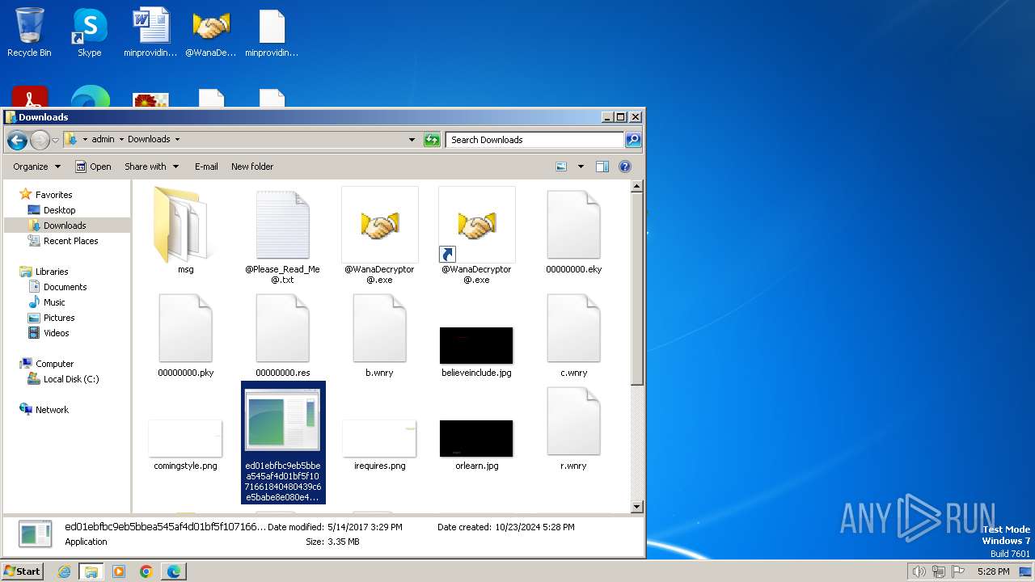Select the orlearn.jpg image
The height and width of the screenshot is (582, 1035).
tap(476, 445)
